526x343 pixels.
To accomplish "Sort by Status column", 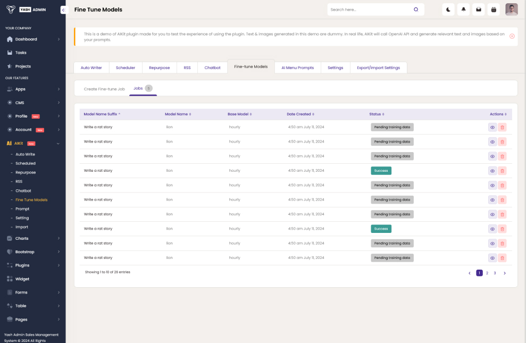I will pyautogui.click(x=377, y=114).
